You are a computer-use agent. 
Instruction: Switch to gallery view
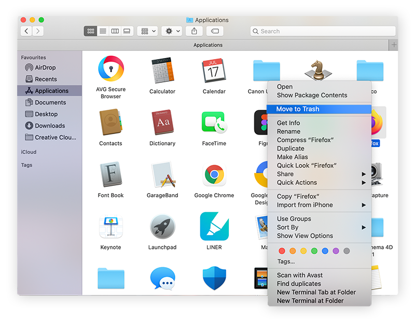(127, 31)
